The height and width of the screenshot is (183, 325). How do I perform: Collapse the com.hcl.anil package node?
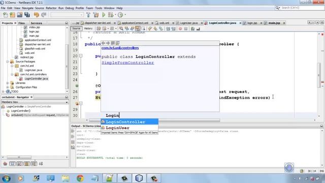tap(12, 66)
